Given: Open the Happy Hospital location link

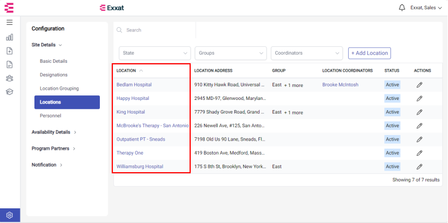Looking at the screenshot, I should tap(133, 98).
